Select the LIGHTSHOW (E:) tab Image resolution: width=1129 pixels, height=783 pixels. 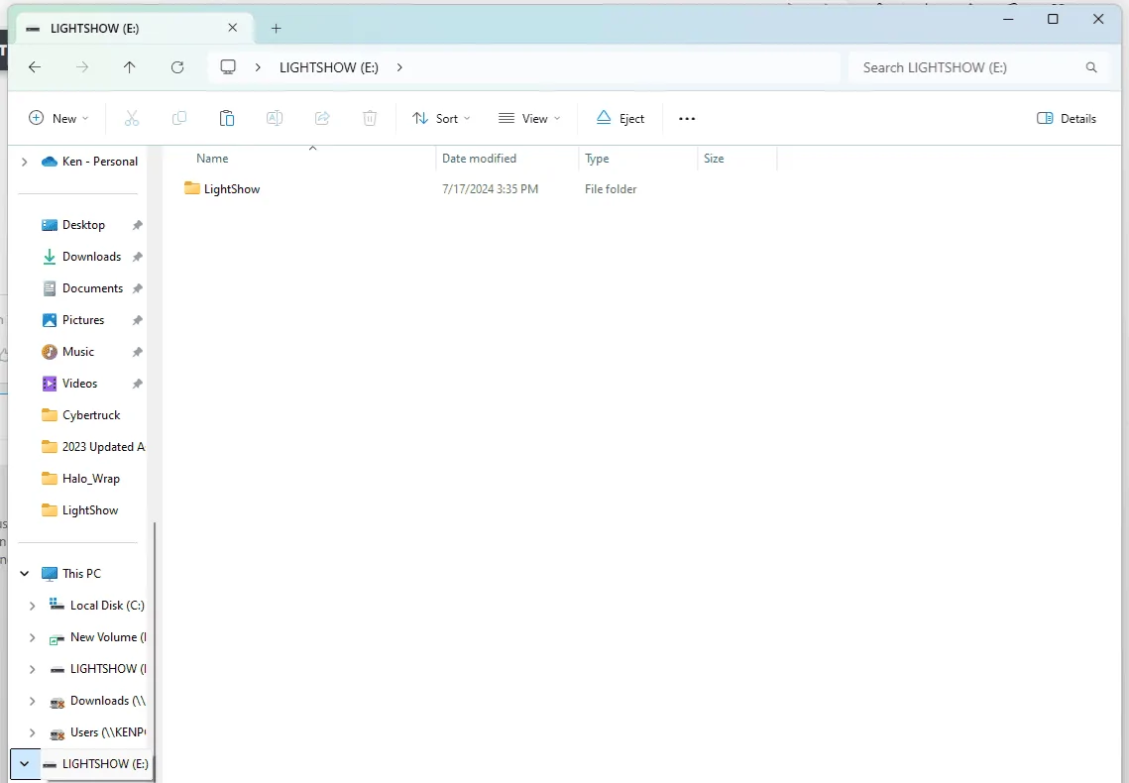[x=134, y=28]
